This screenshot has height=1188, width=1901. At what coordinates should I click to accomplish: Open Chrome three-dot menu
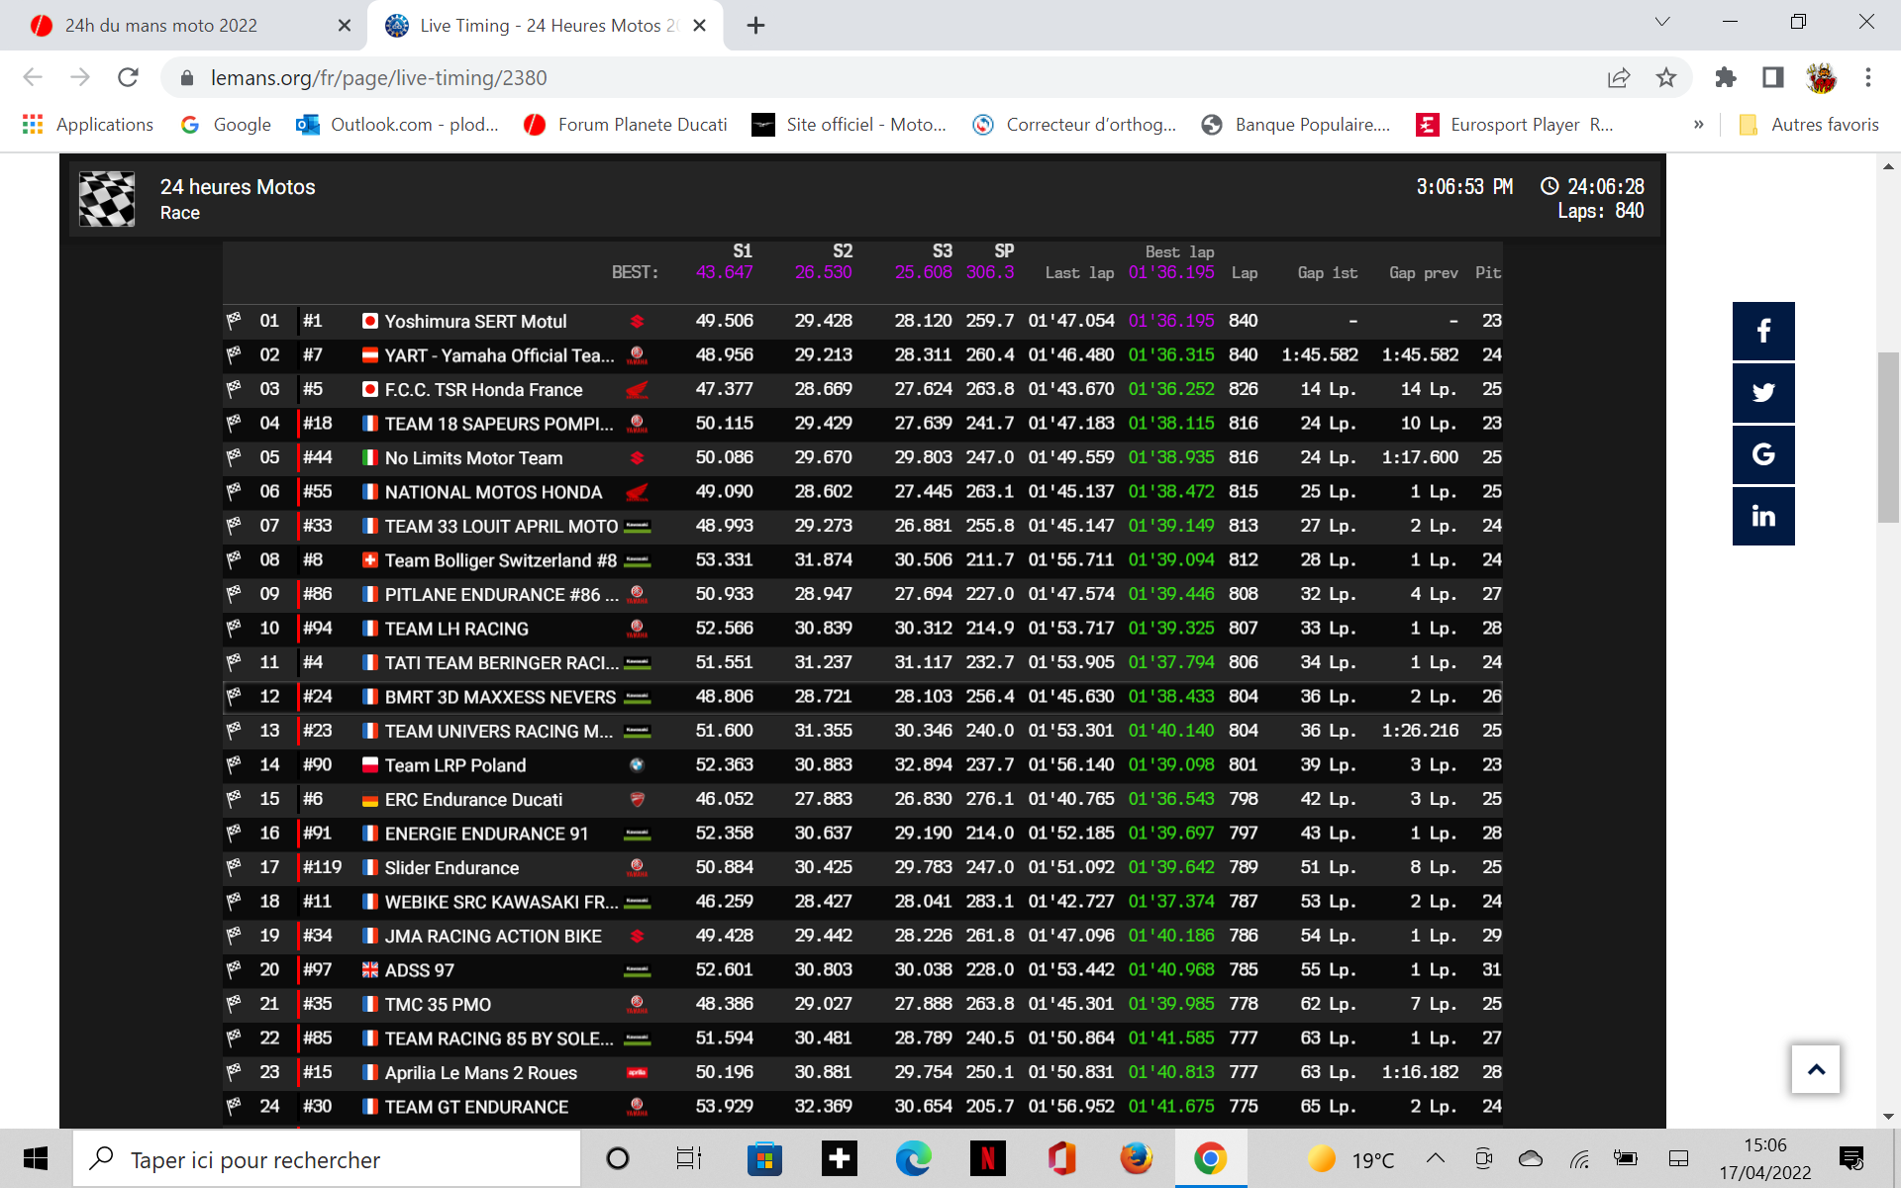click(1868, 77)
